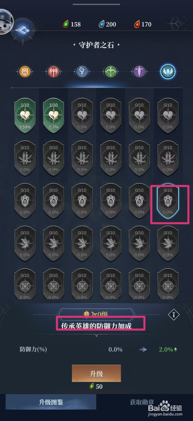Click the blue compass emblem near avatar
193x421 pixels.
pyautogui.click(x=23, y=31)
